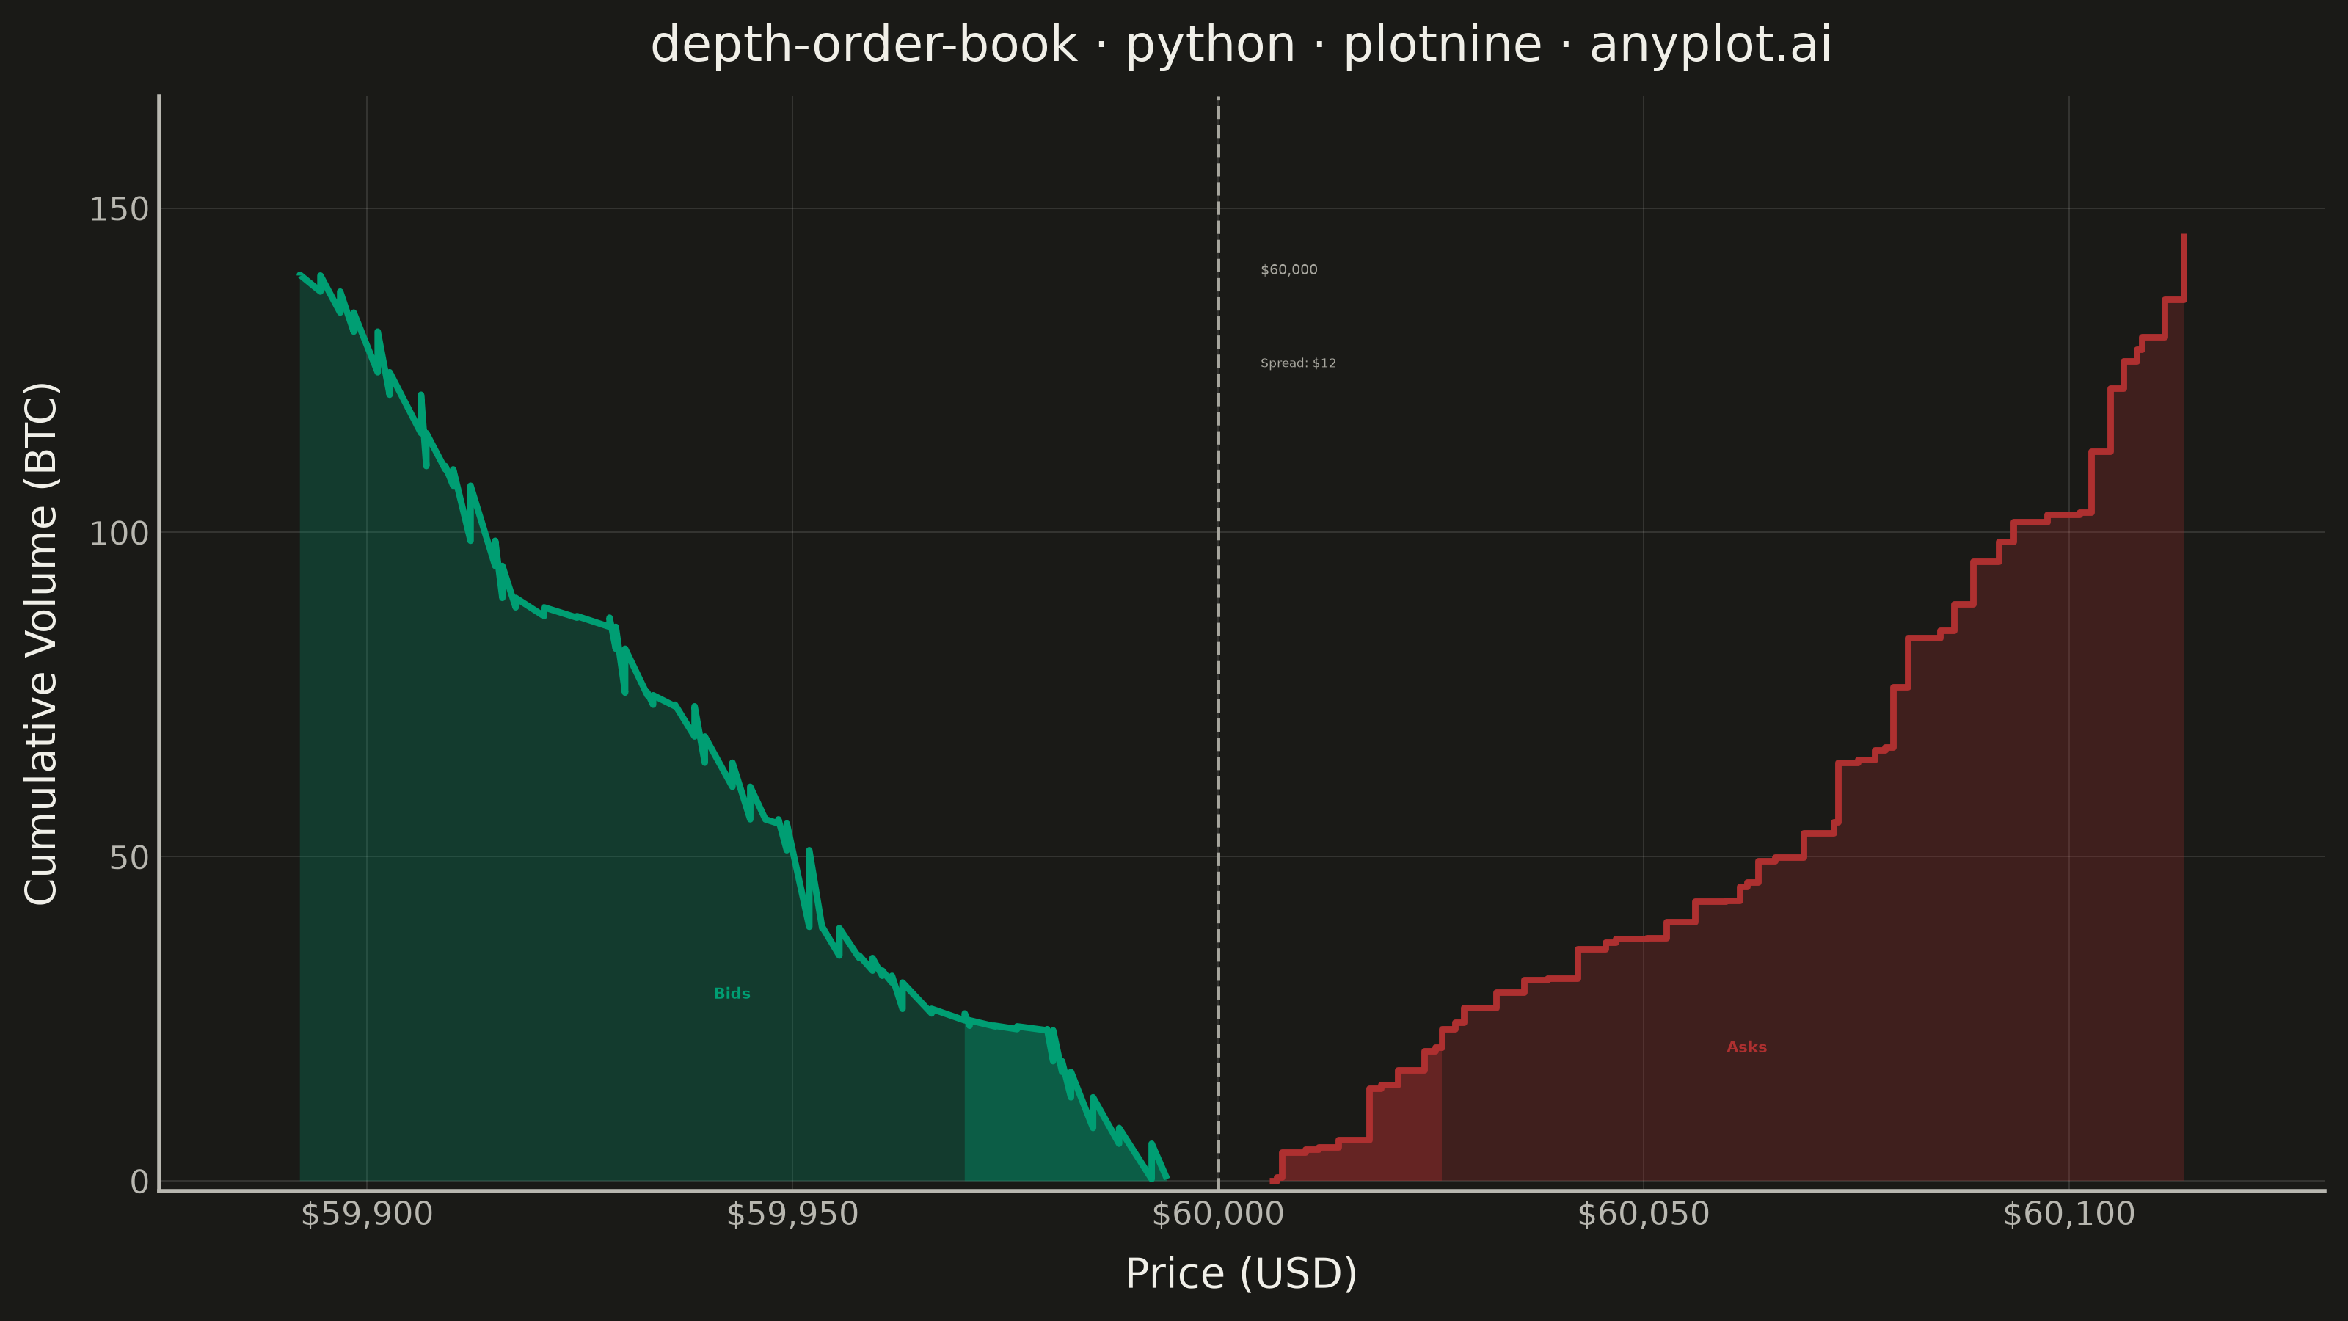Select the $60,050 x-axis tick label

point(1644,1215)
